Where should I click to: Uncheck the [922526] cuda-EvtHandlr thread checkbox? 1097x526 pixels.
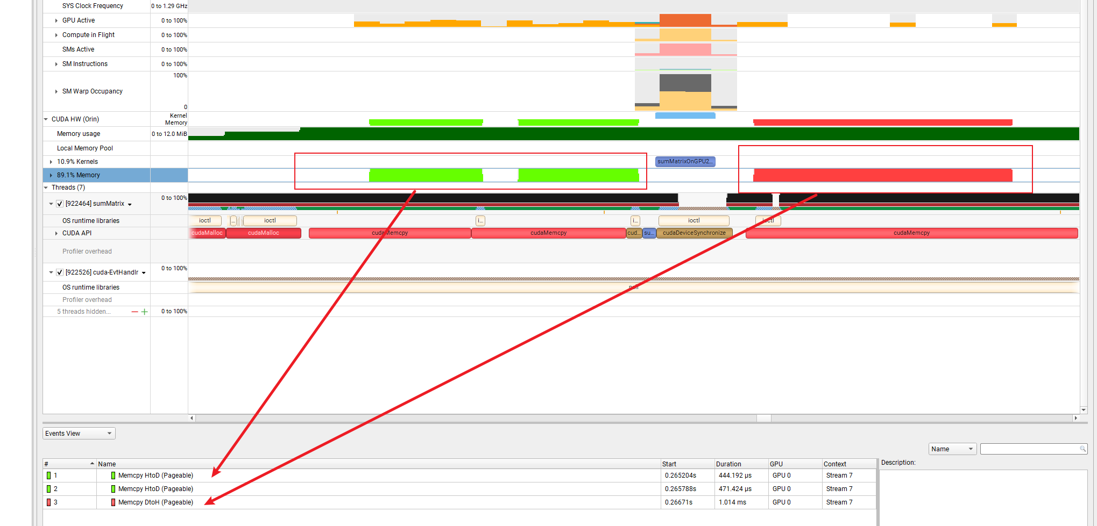pyautogui.click(x=60, y=272)
